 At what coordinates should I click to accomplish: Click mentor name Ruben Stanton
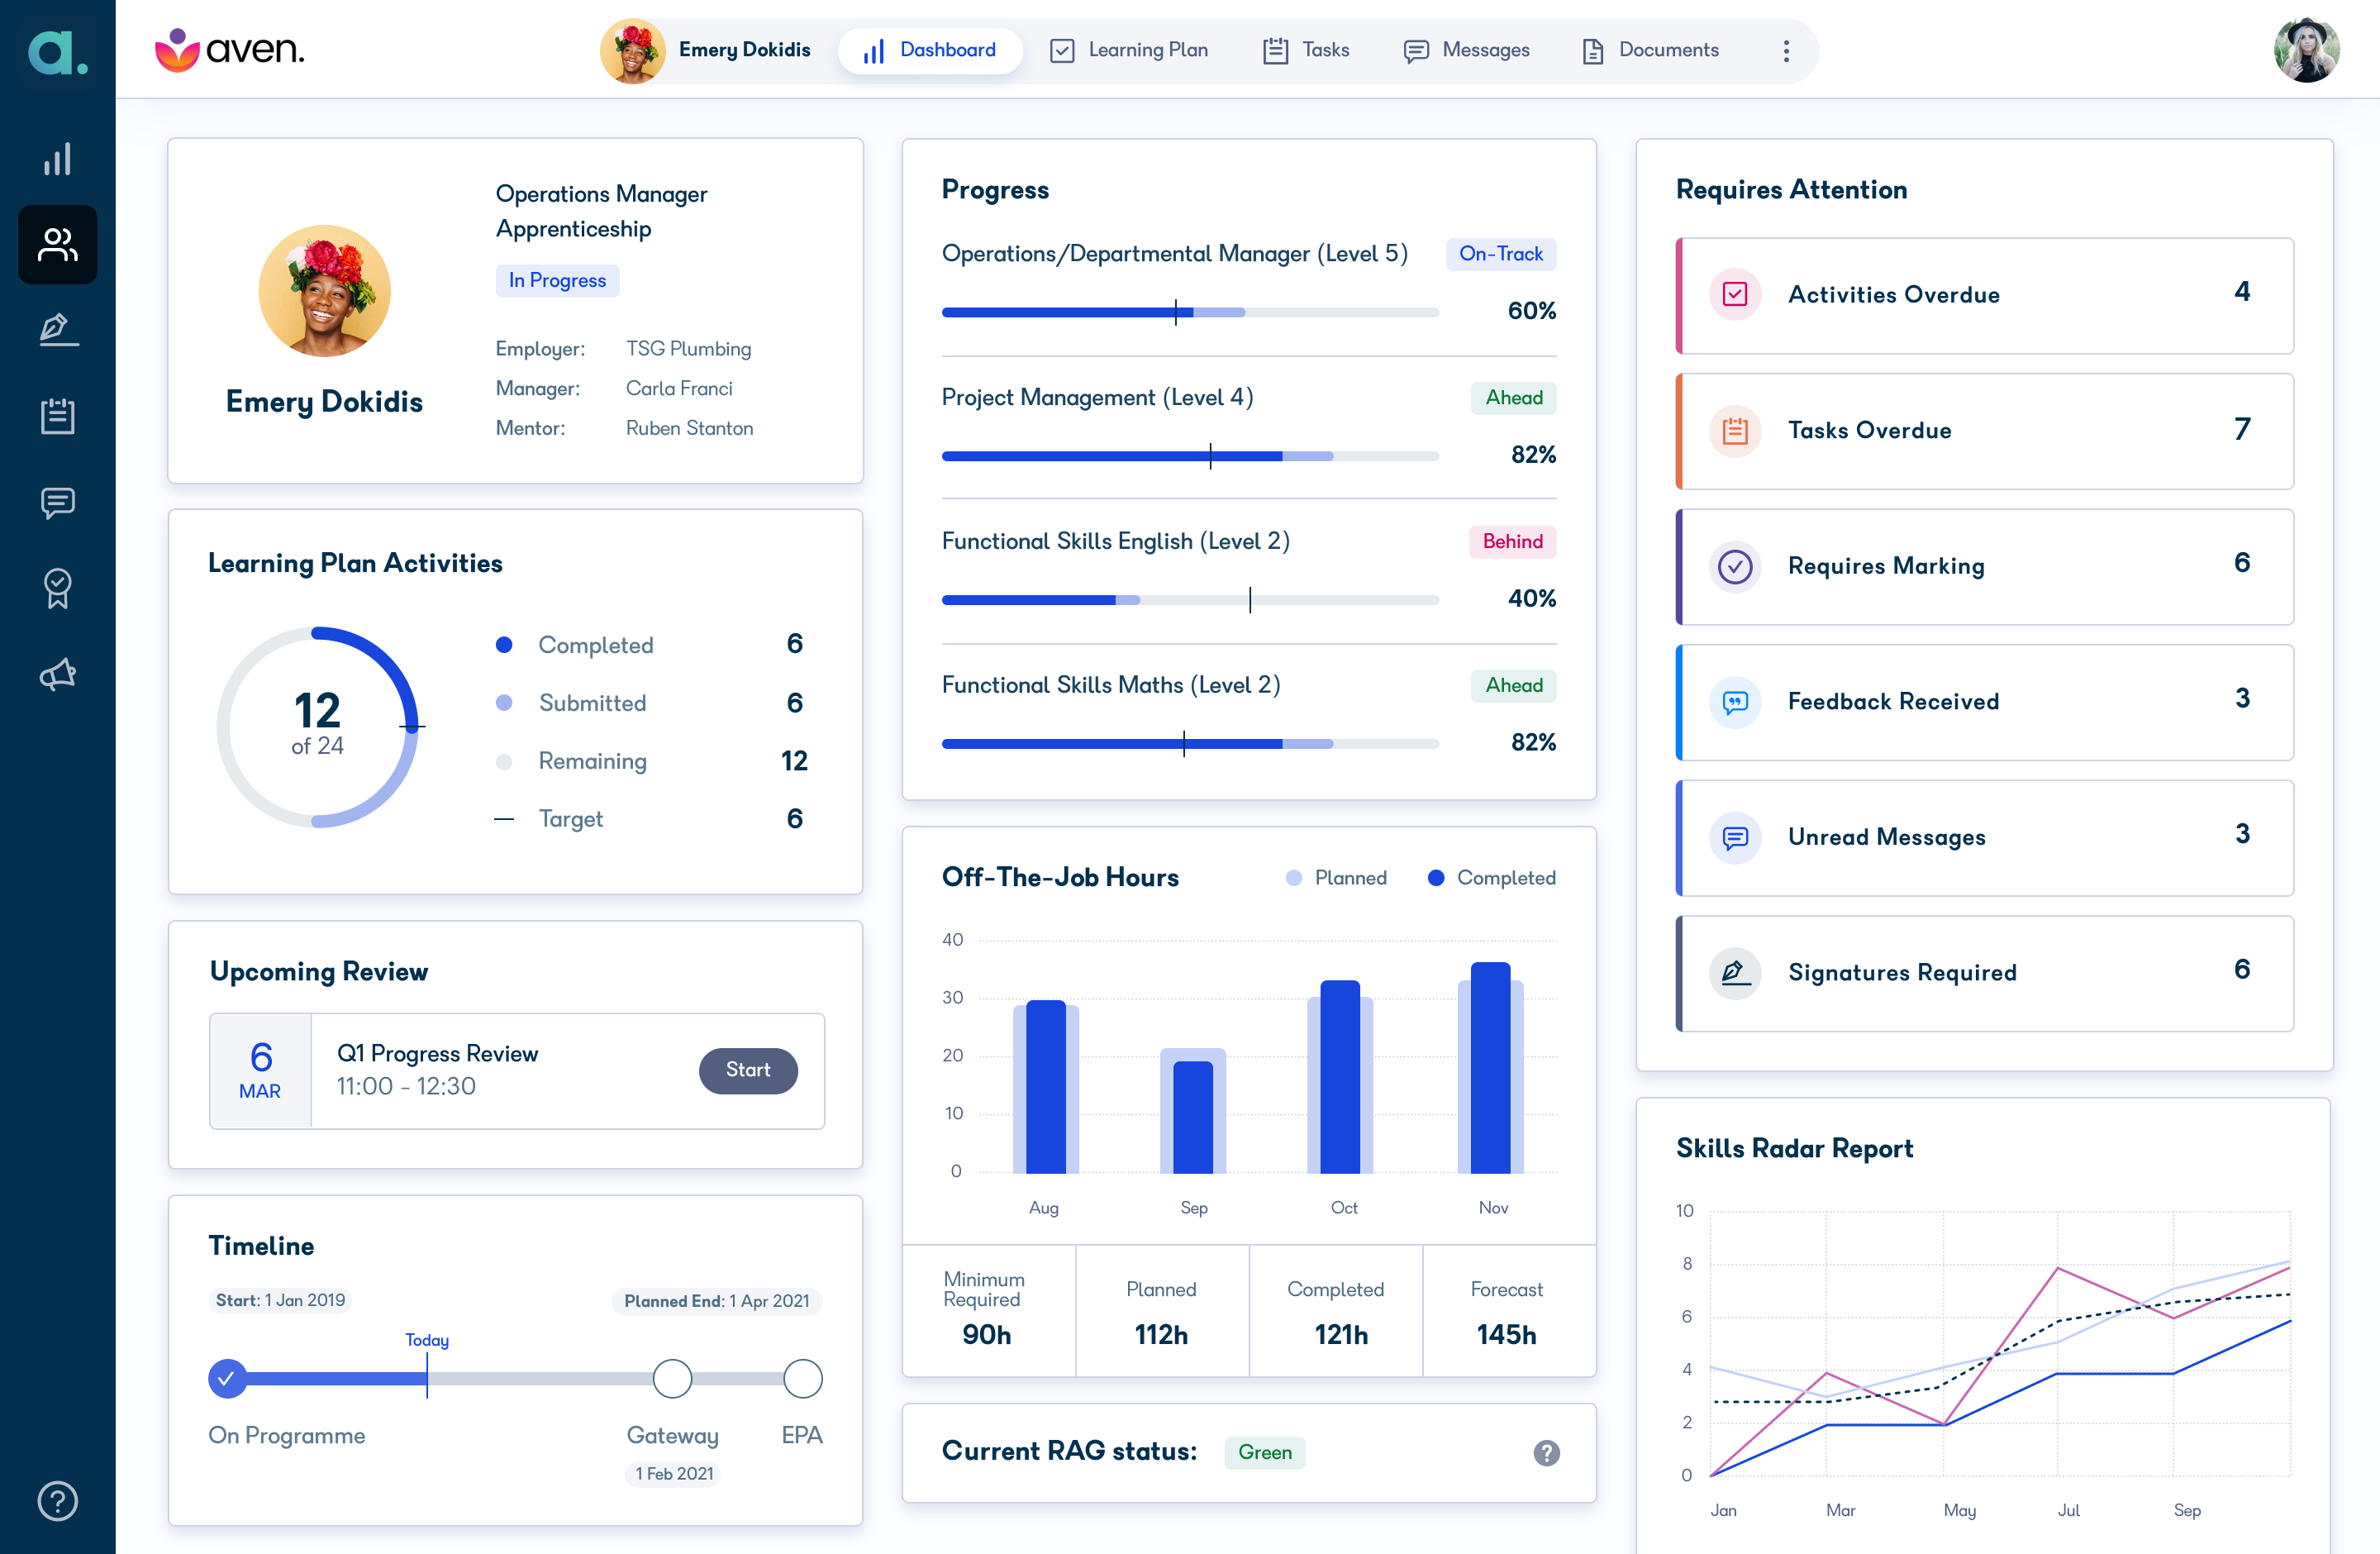click(x=689, y=428)
